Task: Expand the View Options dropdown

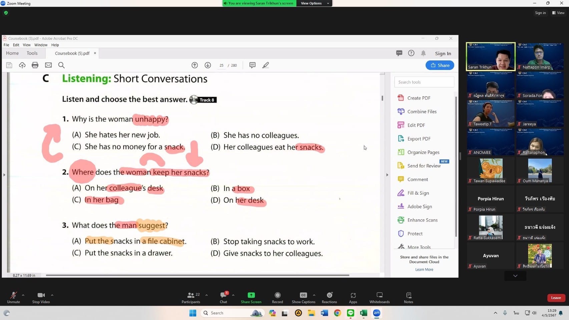Action: 314,3
